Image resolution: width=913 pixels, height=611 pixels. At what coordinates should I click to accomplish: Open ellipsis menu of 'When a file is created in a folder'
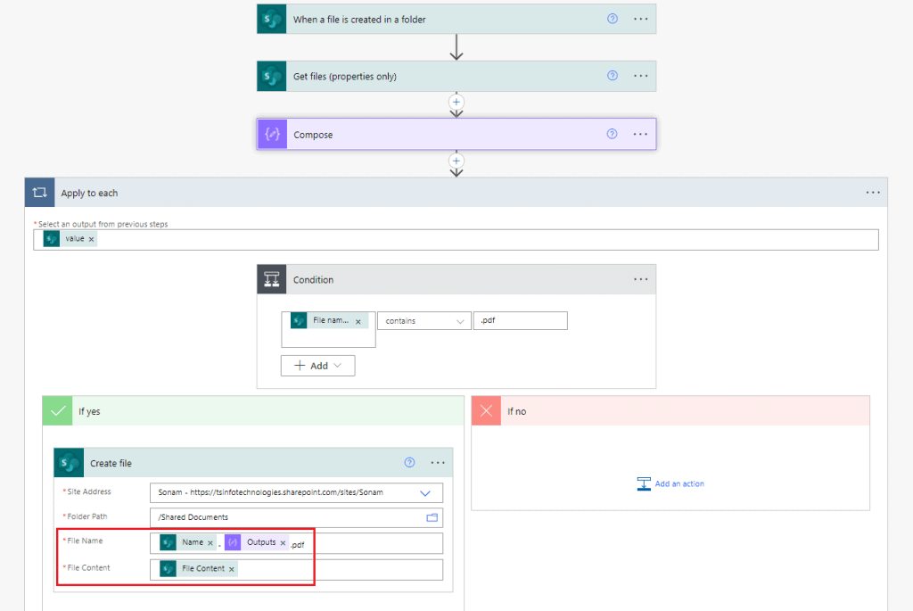[640, 19]
